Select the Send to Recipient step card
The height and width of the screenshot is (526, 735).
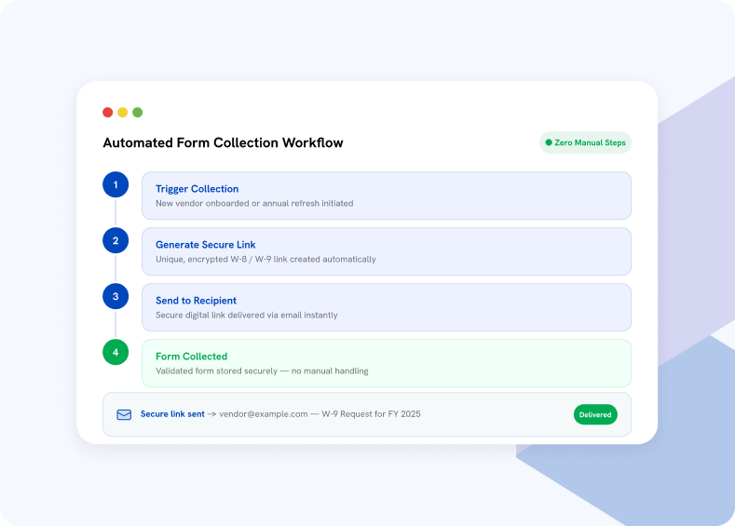[x=387, y=307]
